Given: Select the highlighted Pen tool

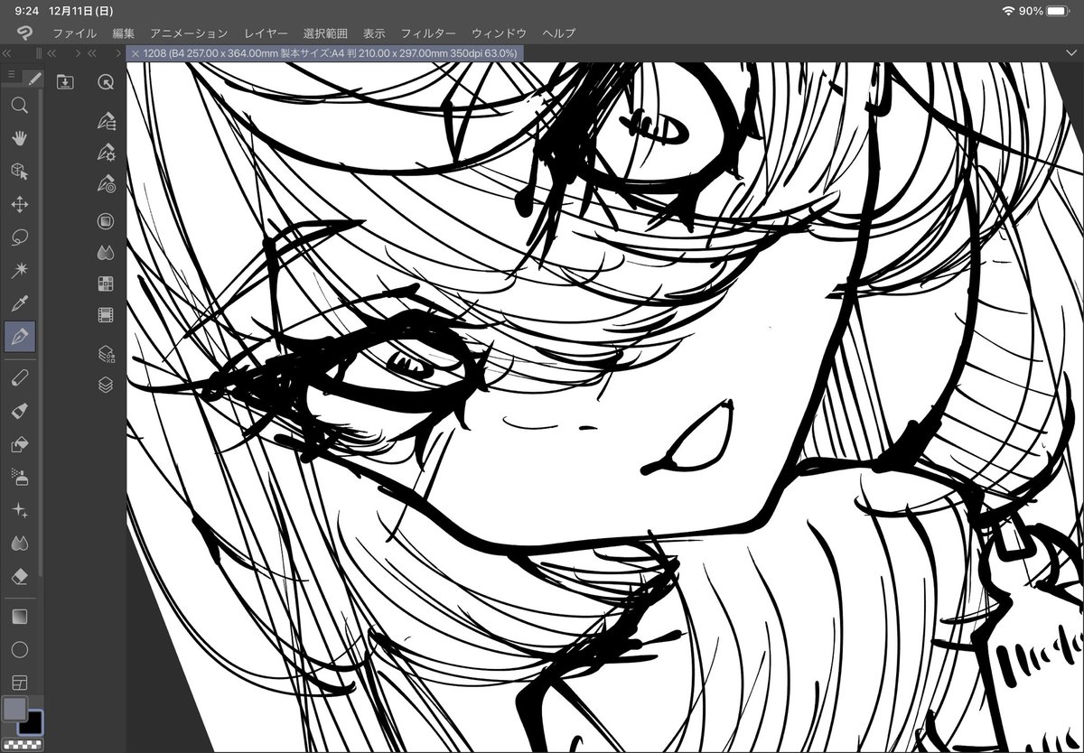Looking at the screenshot, I should [19, 337].
